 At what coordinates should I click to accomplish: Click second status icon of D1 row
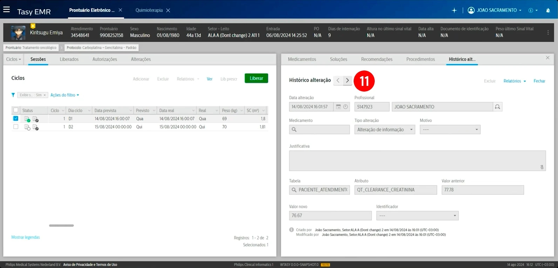click(x=35, y=119)
